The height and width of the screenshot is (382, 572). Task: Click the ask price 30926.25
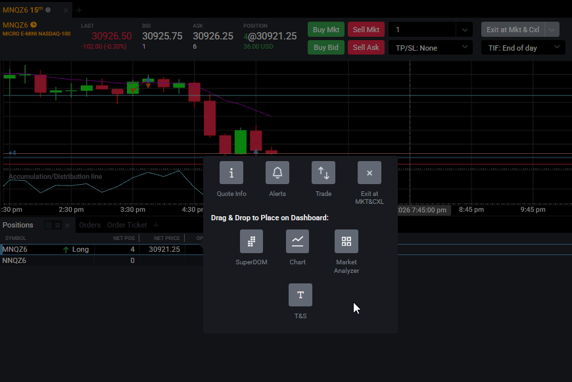tap(213, 36)
